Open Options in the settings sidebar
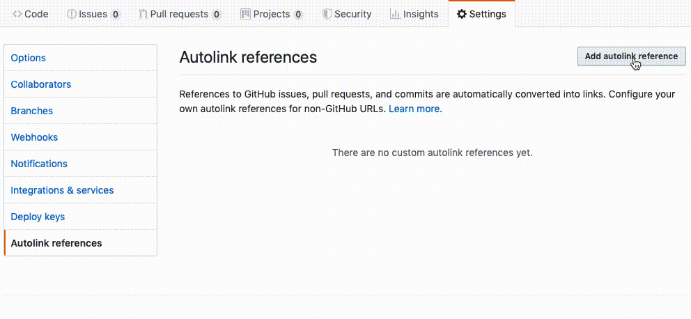 tap(29, 58)
